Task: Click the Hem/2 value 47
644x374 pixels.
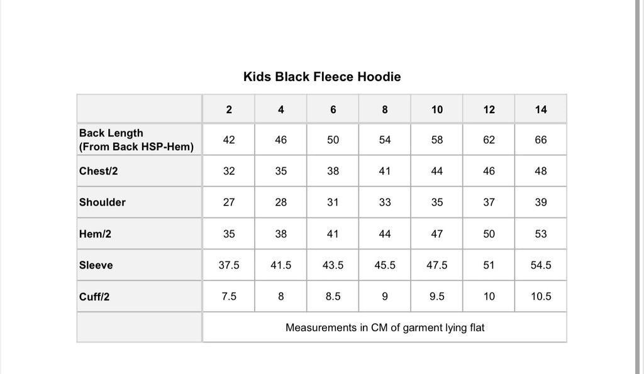Action: pos(436,234)
